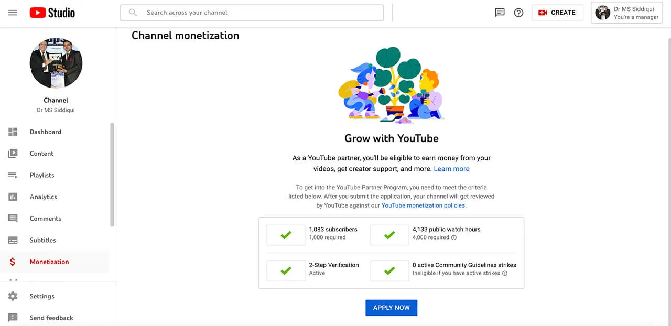Follow the Learn more link
Viewport: 671px width, 326px height.
pos(451,169)
